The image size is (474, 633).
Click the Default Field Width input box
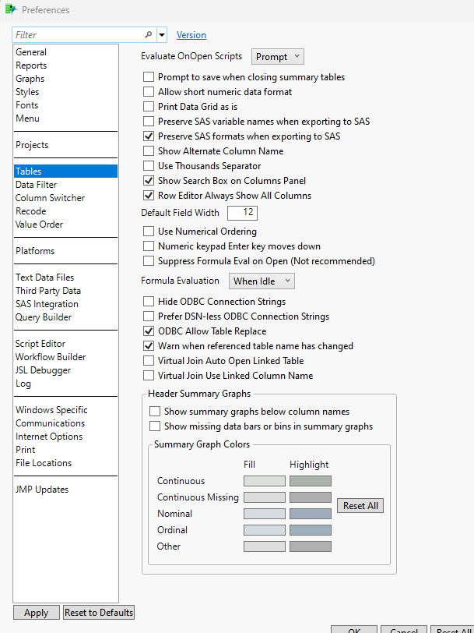tap(242, 213)
